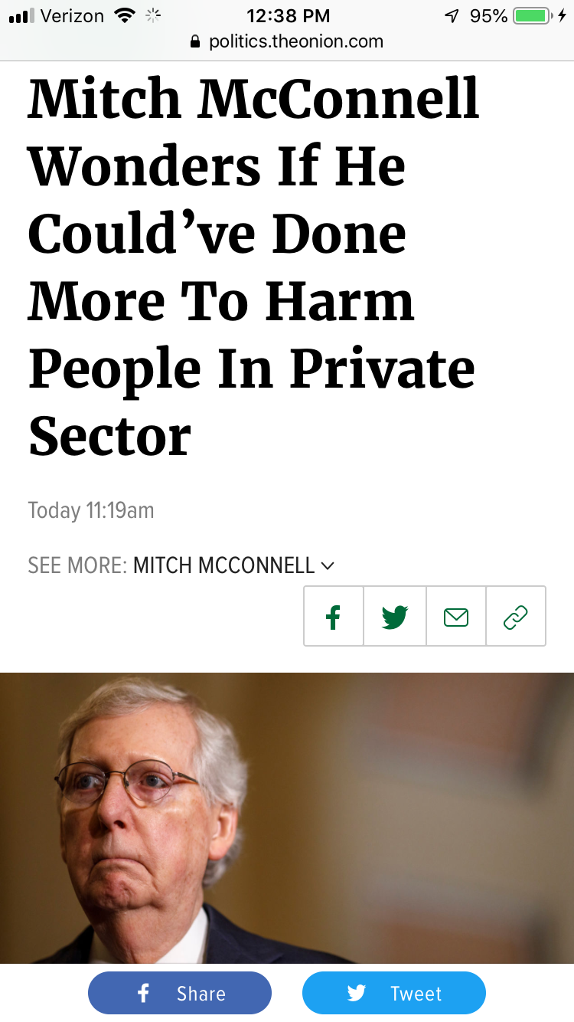
Task: Expand the chevron next to MITCH MCCONNELL
Action: tap(328, 566)
